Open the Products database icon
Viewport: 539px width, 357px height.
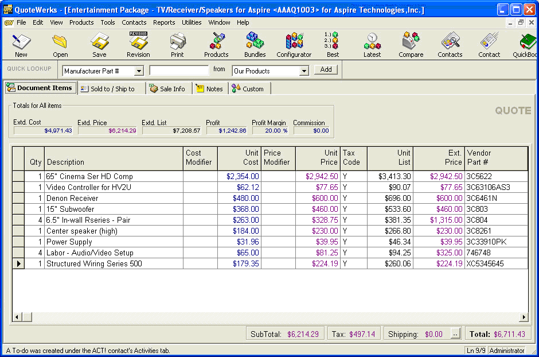pyautogui.click(x=216, y=44)
